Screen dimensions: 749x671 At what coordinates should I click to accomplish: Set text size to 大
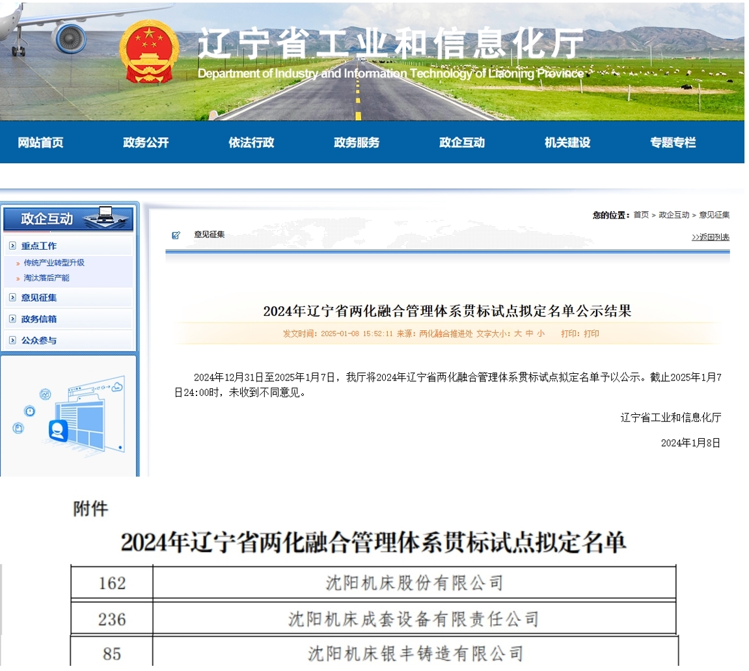[518, 334]
